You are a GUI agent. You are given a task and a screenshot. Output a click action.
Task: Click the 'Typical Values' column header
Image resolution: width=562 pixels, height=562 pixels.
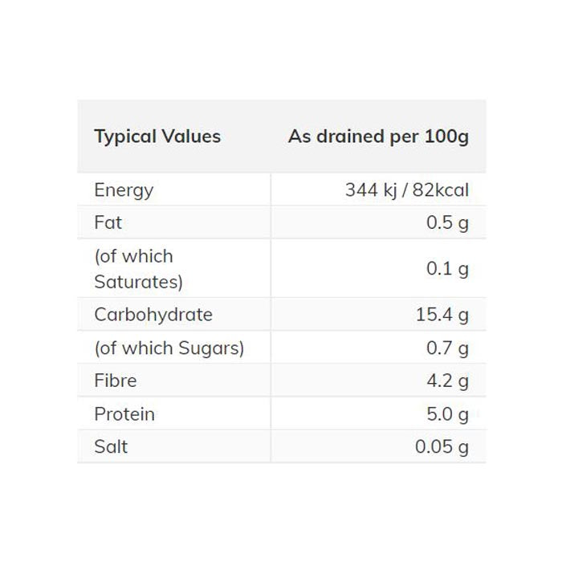pyautogui.click(x=157, y=136)
